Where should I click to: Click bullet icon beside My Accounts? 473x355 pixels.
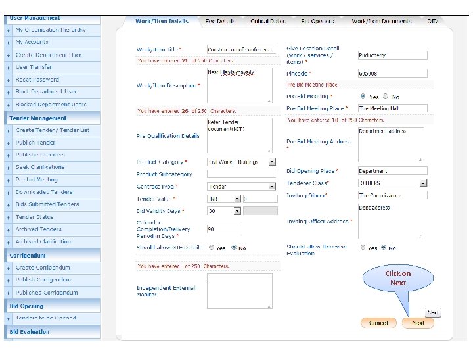point(9,43)
